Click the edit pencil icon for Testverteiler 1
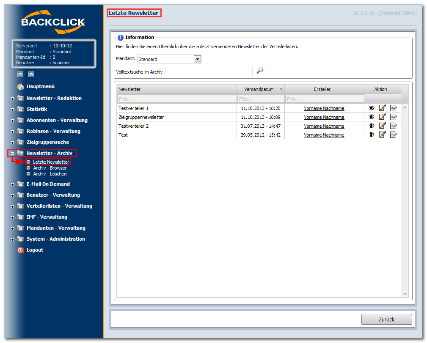 tap(382, 108)
